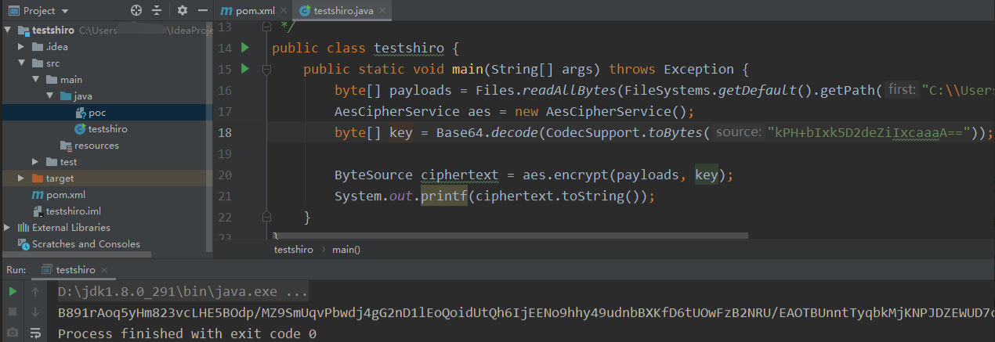
Task: Switch to the pom.xml editor tab
Action: 247,11
